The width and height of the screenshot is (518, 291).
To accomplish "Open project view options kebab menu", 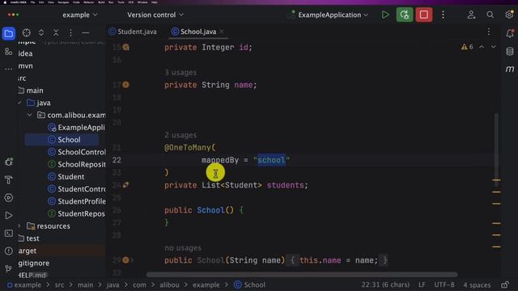I will pyautogui.click(x=70, y=32).
